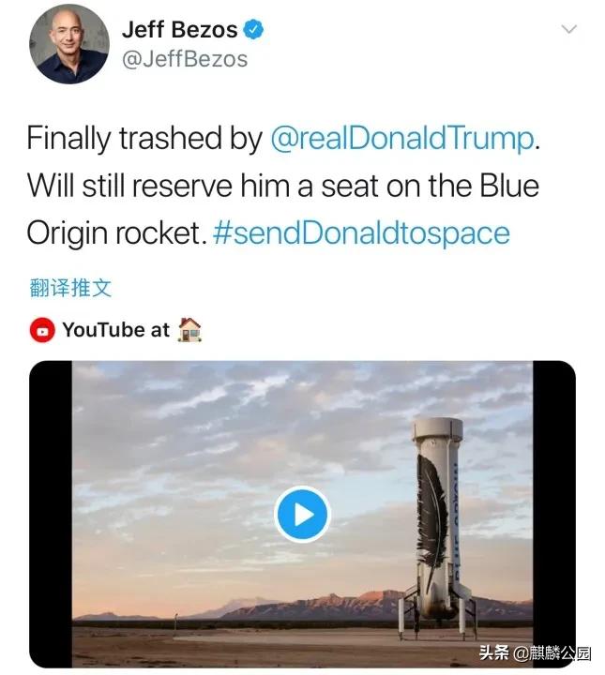
Task: Open the #sendDonaldtospace hashtag
Action: pyautogui.click(x=361, y=231)
